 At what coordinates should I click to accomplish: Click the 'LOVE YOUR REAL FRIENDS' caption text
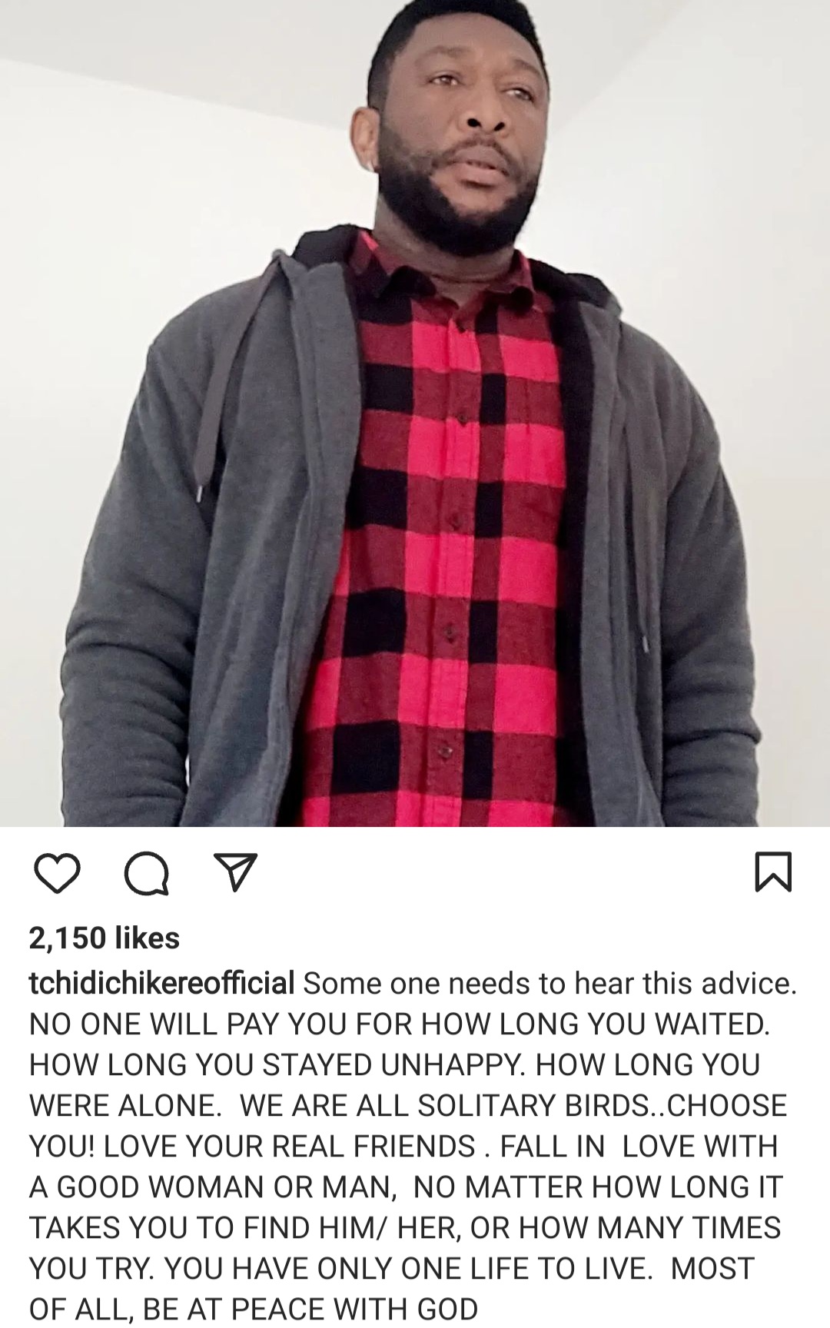tap(289, 1147)
